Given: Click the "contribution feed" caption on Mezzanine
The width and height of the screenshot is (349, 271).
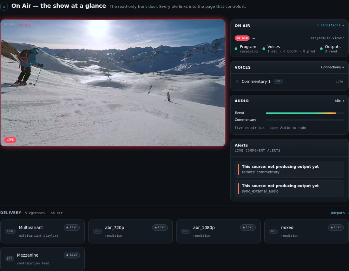Looking at the screenshot, I should click(x=33, y=263).
